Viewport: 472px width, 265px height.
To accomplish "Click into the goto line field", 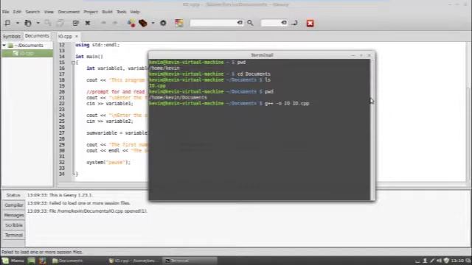I will (271, 23).
